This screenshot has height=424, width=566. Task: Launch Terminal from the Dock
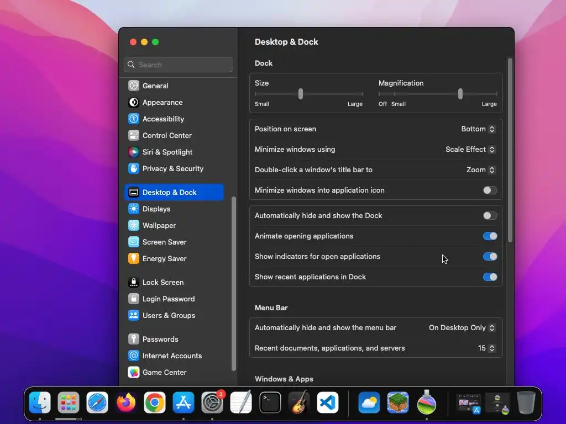point(270,402)
